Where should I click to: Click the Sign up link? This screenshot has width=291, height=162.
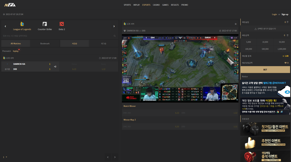[285, 14]
